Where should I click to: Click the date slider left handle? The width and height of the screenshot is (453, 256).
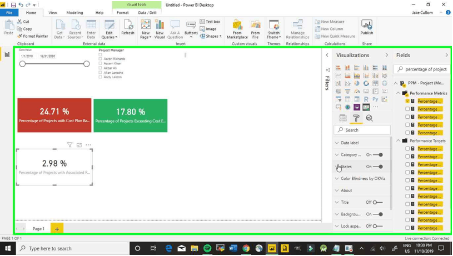23,64
